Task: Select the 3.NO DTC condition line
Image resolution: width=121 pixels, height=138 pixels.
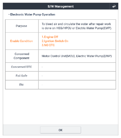Action: coord(48,45)
